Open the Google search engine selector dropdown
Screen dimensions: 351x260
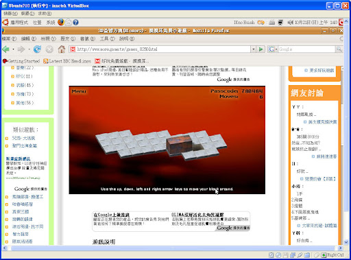coord(273,49)
